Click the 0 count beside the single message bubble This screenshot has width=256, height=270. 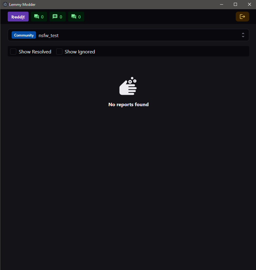[x=61, y=17]
